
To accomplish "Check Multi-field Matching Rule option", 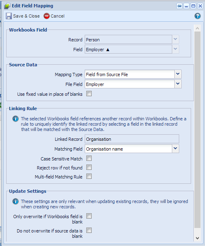I will pyautogui.click(x=89, y=176).
